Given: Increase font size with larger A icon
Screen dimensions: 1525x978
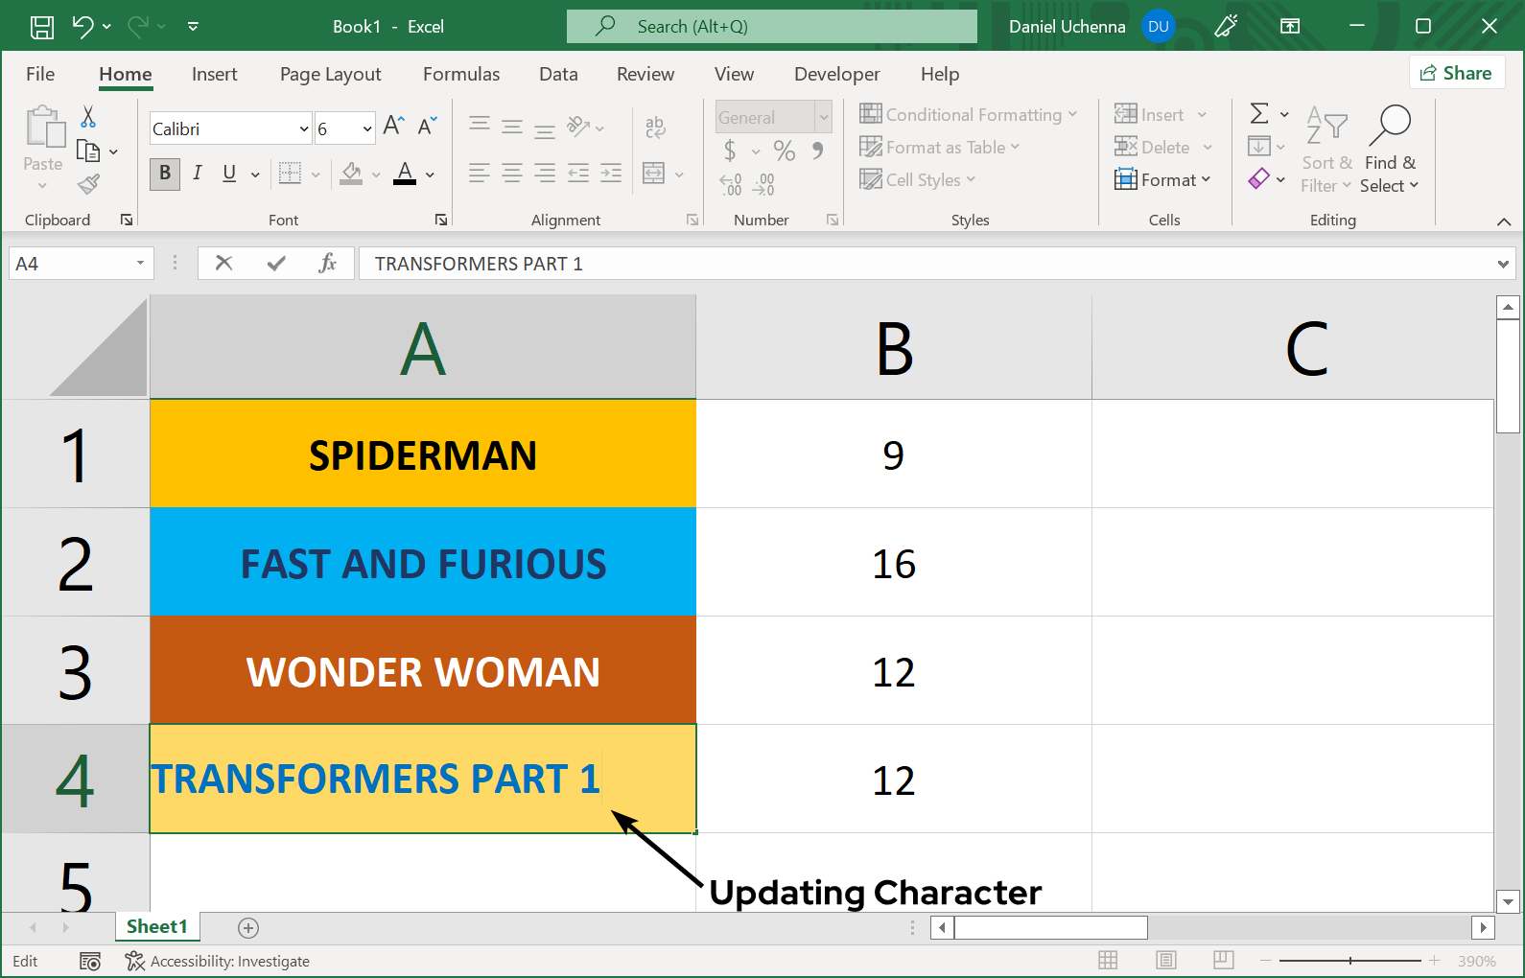Looking at the screenshot, I should (x=393, y=126).
